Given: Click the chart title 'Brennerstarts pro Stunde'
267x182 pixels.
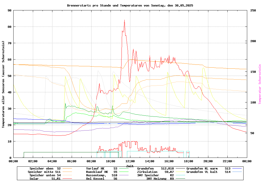Looking at the screenshot, I should click(130, 5).
